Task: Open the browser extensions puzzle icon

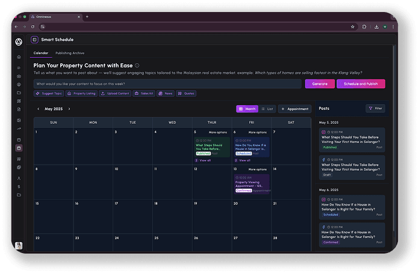Action: point(364,26)
